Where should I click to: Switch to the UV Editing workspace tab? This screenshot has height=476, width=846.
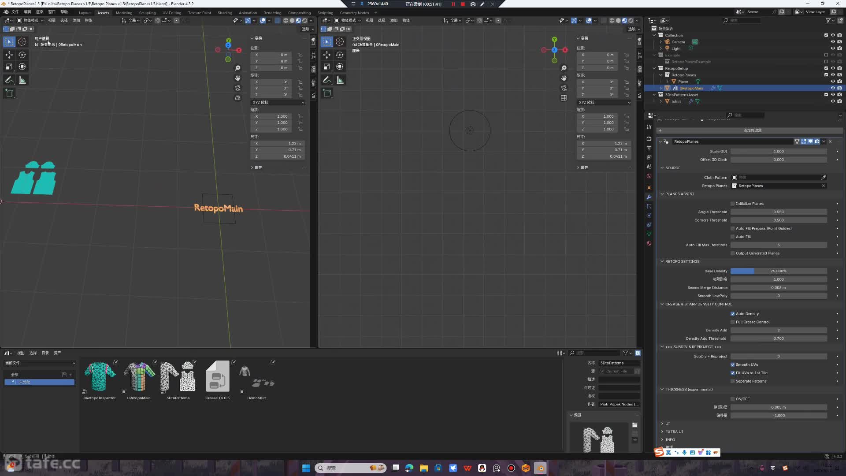[172, 13]
